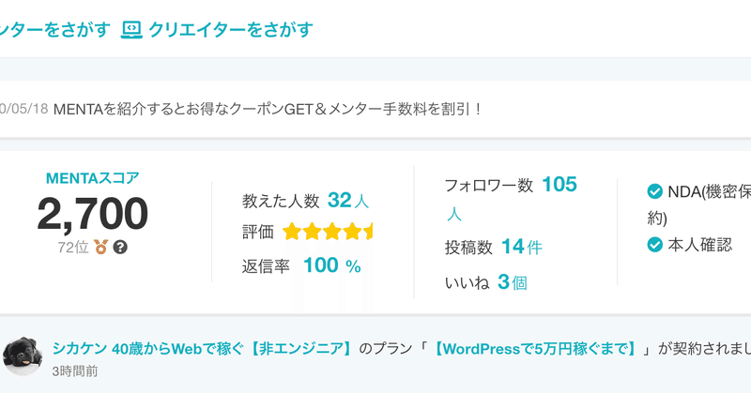Click the MENTAスコア heading

click(x=92, y=178)
